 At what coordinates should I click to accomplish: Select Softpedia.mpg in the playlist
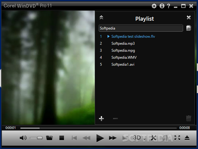click(x=123, y=50)
